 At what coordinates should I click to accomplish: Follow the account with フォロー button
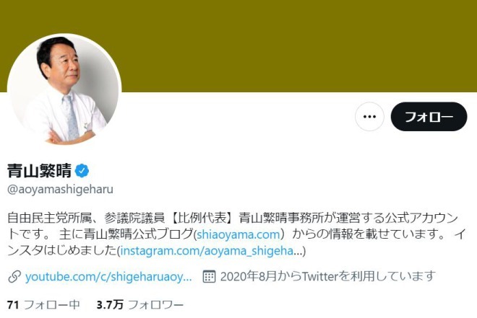click(429, 117)
